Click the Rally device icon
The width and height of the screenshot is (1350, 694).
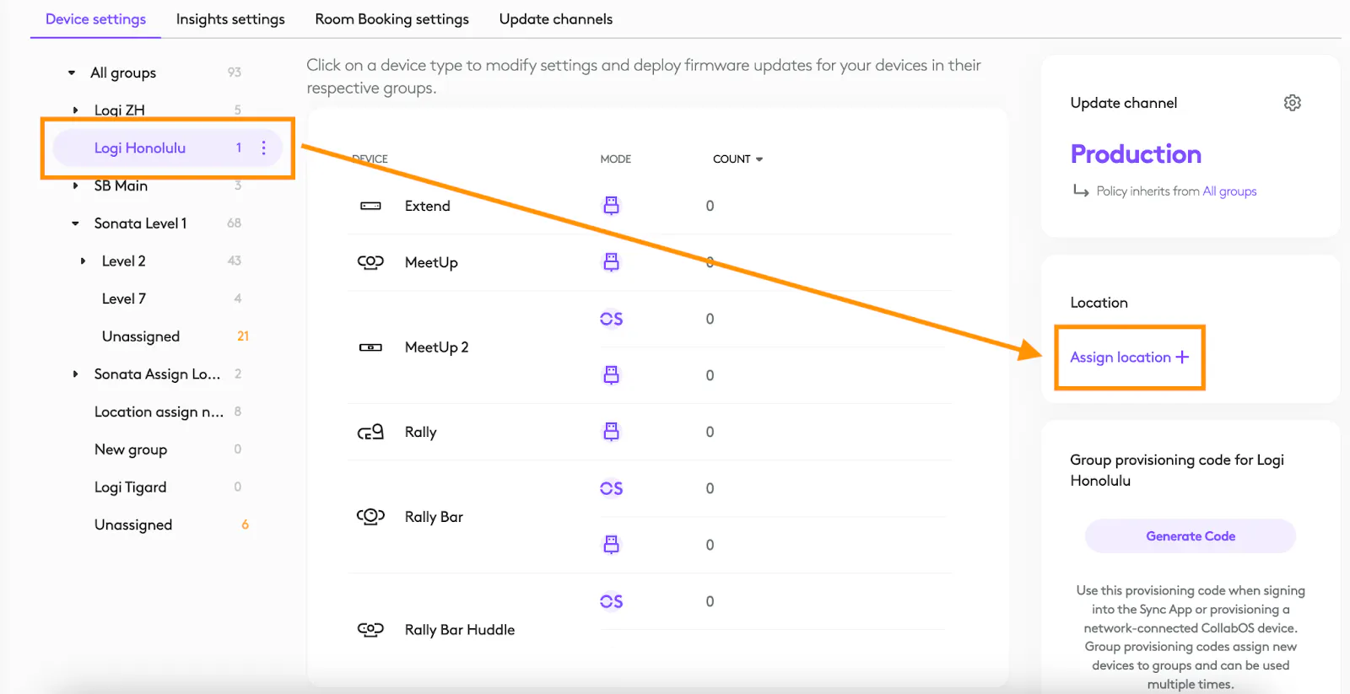pos(370,432)
